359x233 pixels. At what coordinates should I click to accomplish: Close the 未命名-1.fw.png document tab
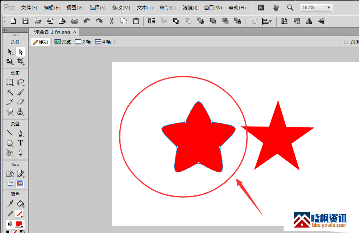coord(75,32)
